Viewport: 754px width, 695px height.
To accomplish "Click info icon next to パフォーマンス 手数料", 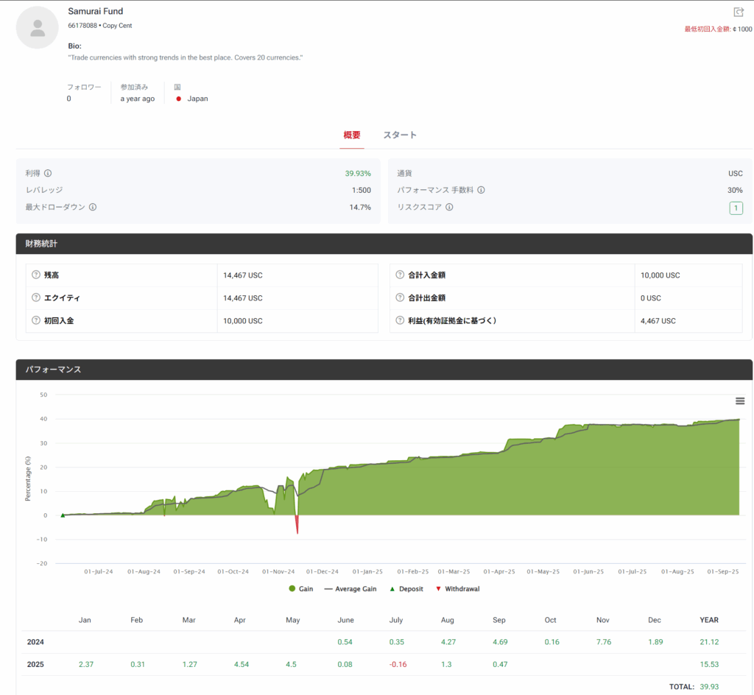I will tap(481, 190).
